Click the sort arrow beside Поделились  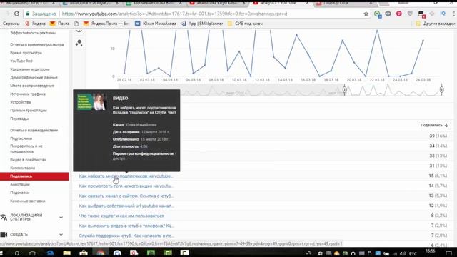coord(446,125)
